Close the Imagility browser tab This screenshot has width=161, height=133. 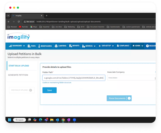coord(42,16)
